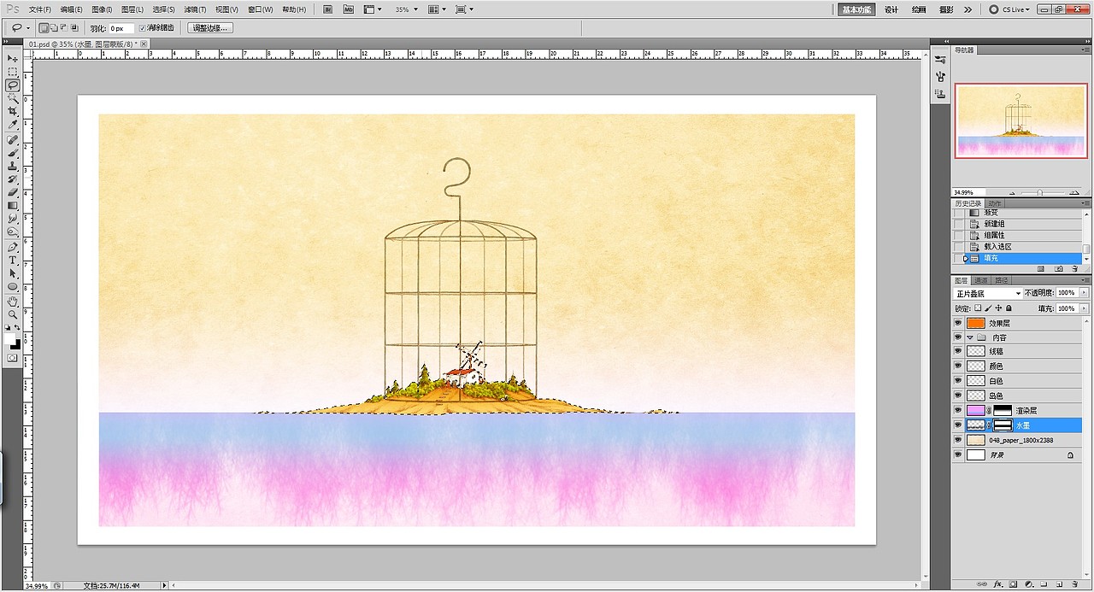Select the Zoom tool
The height and width of the screenshot is (592, 1094).
coord(13,314)
